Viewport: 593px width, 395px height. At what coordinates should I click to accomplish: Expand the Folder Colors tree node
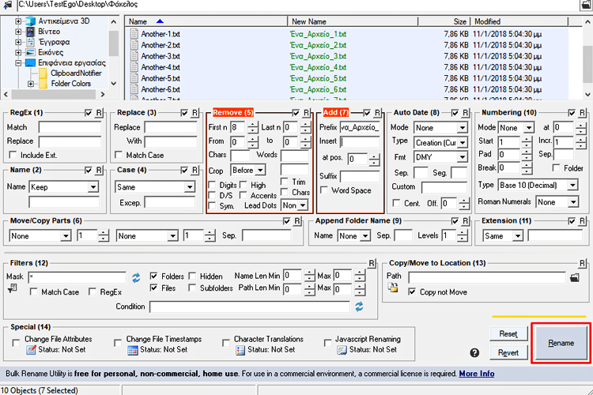[x=31, y=84]
